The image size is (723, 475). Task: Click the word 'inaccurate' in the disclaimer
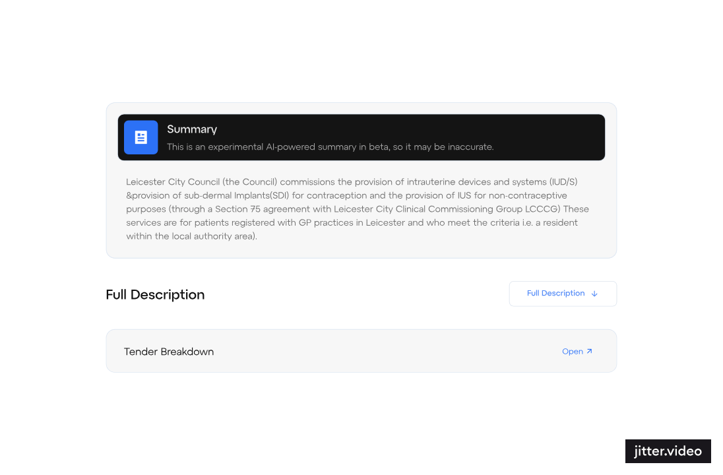click(470, 146)
